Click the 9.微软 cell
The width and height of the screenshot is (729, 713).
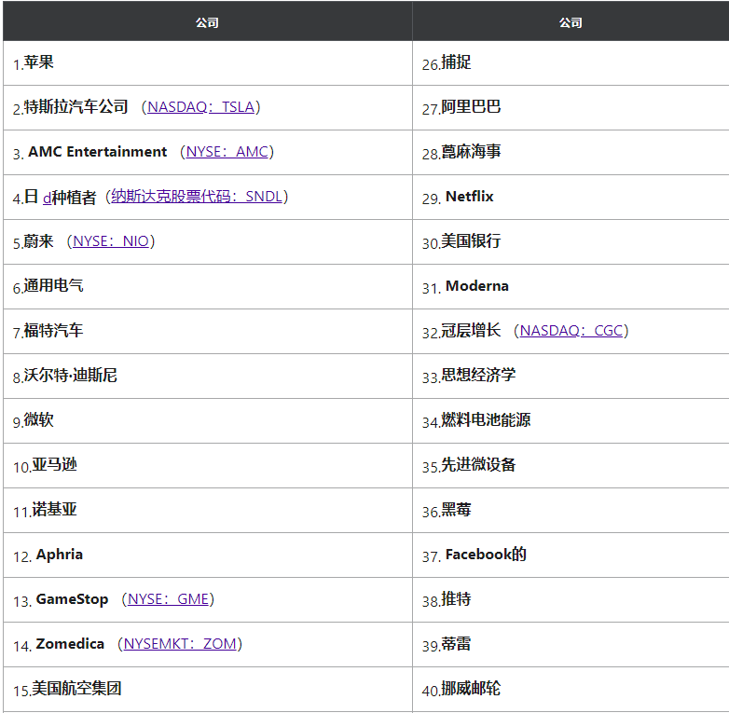point(207,420)
